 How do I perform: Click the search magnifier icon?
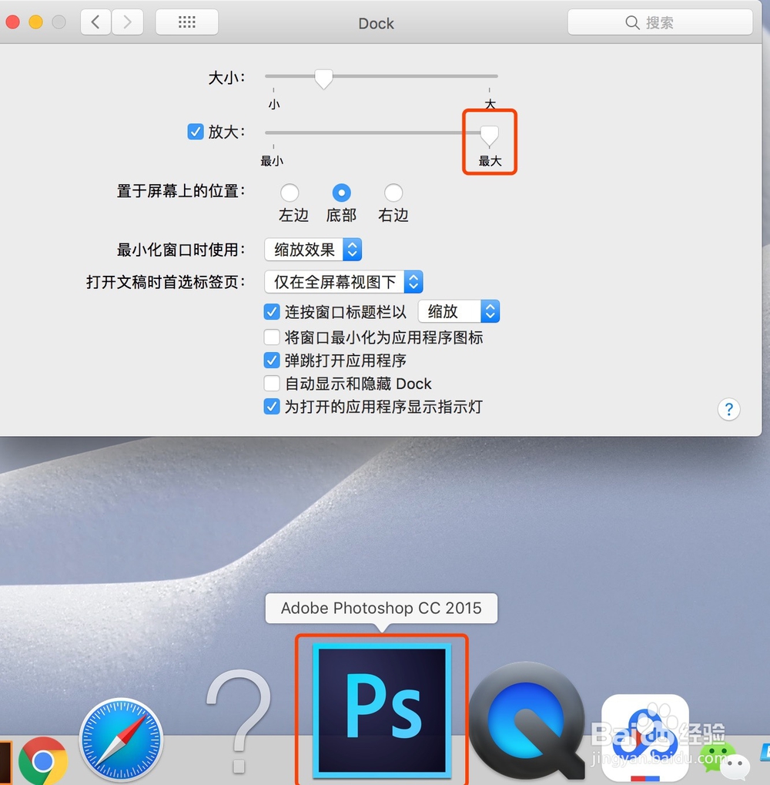point(632,22)
